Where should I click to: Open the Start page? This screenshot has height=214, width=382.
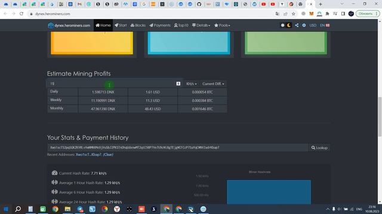pyautogui.click(x=121, y=25)
